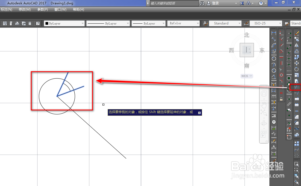This screenshot has height=186, width=301.
Task: Click the Zoom Window tool icon
Action: click(297, 164)
